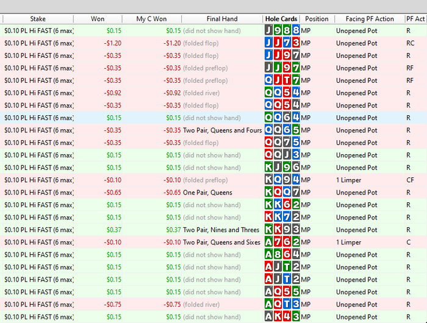Click '(folded preflop)' in the KQ94 row
The height and width of the screenshot is (323, 427).
[206, 180]
